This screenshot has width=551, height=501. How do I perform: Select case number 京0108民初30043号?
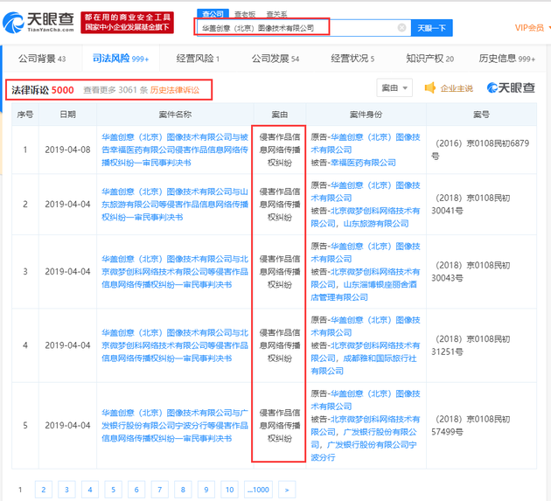click(471, 272)
